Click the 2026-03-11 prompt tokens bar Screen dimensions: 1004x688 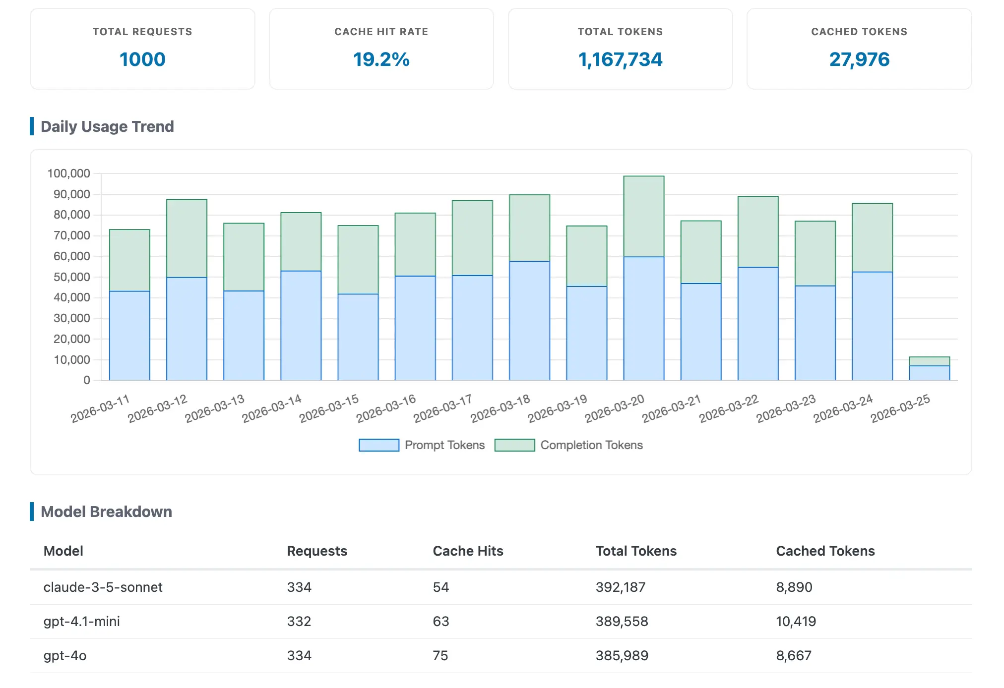point(129,336)
